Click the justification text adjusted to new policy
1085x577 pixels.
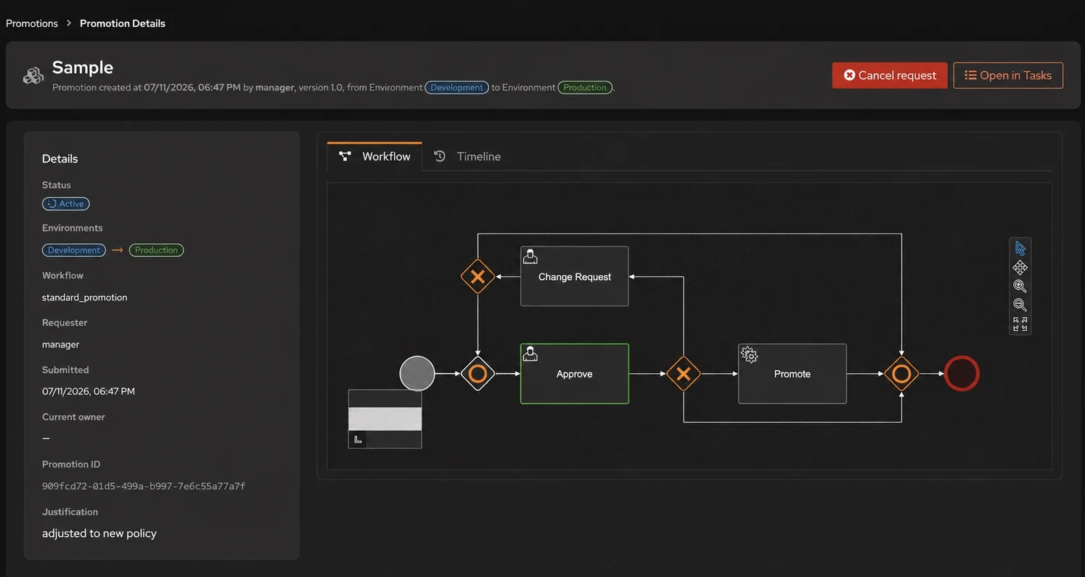pyautogui.click(x=99, y=533)
